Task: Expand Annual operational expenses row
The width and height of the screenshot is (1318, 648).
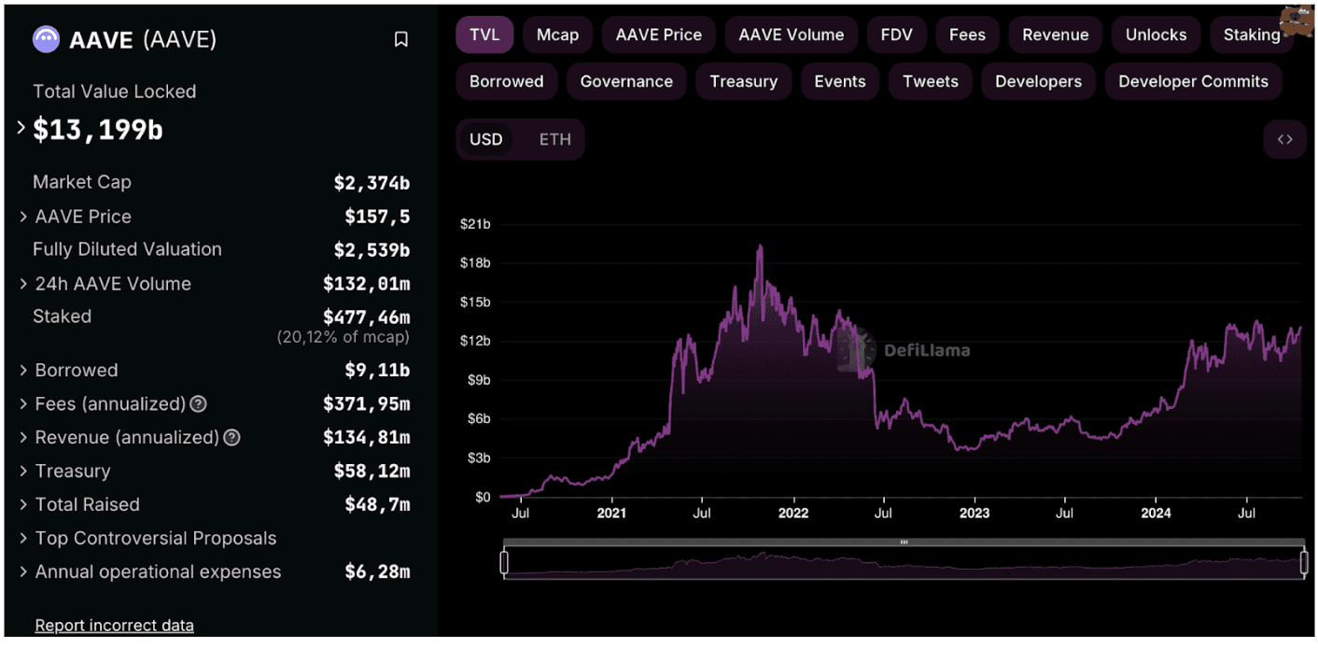Action: (23, 572)
